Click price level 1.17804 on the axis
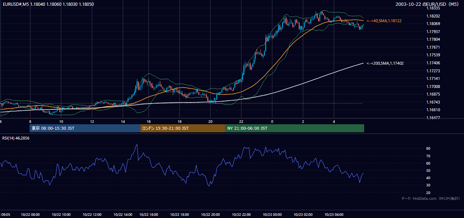Image resolution: width=464 pixels, height=218 pixels. [x=433, y=39]
